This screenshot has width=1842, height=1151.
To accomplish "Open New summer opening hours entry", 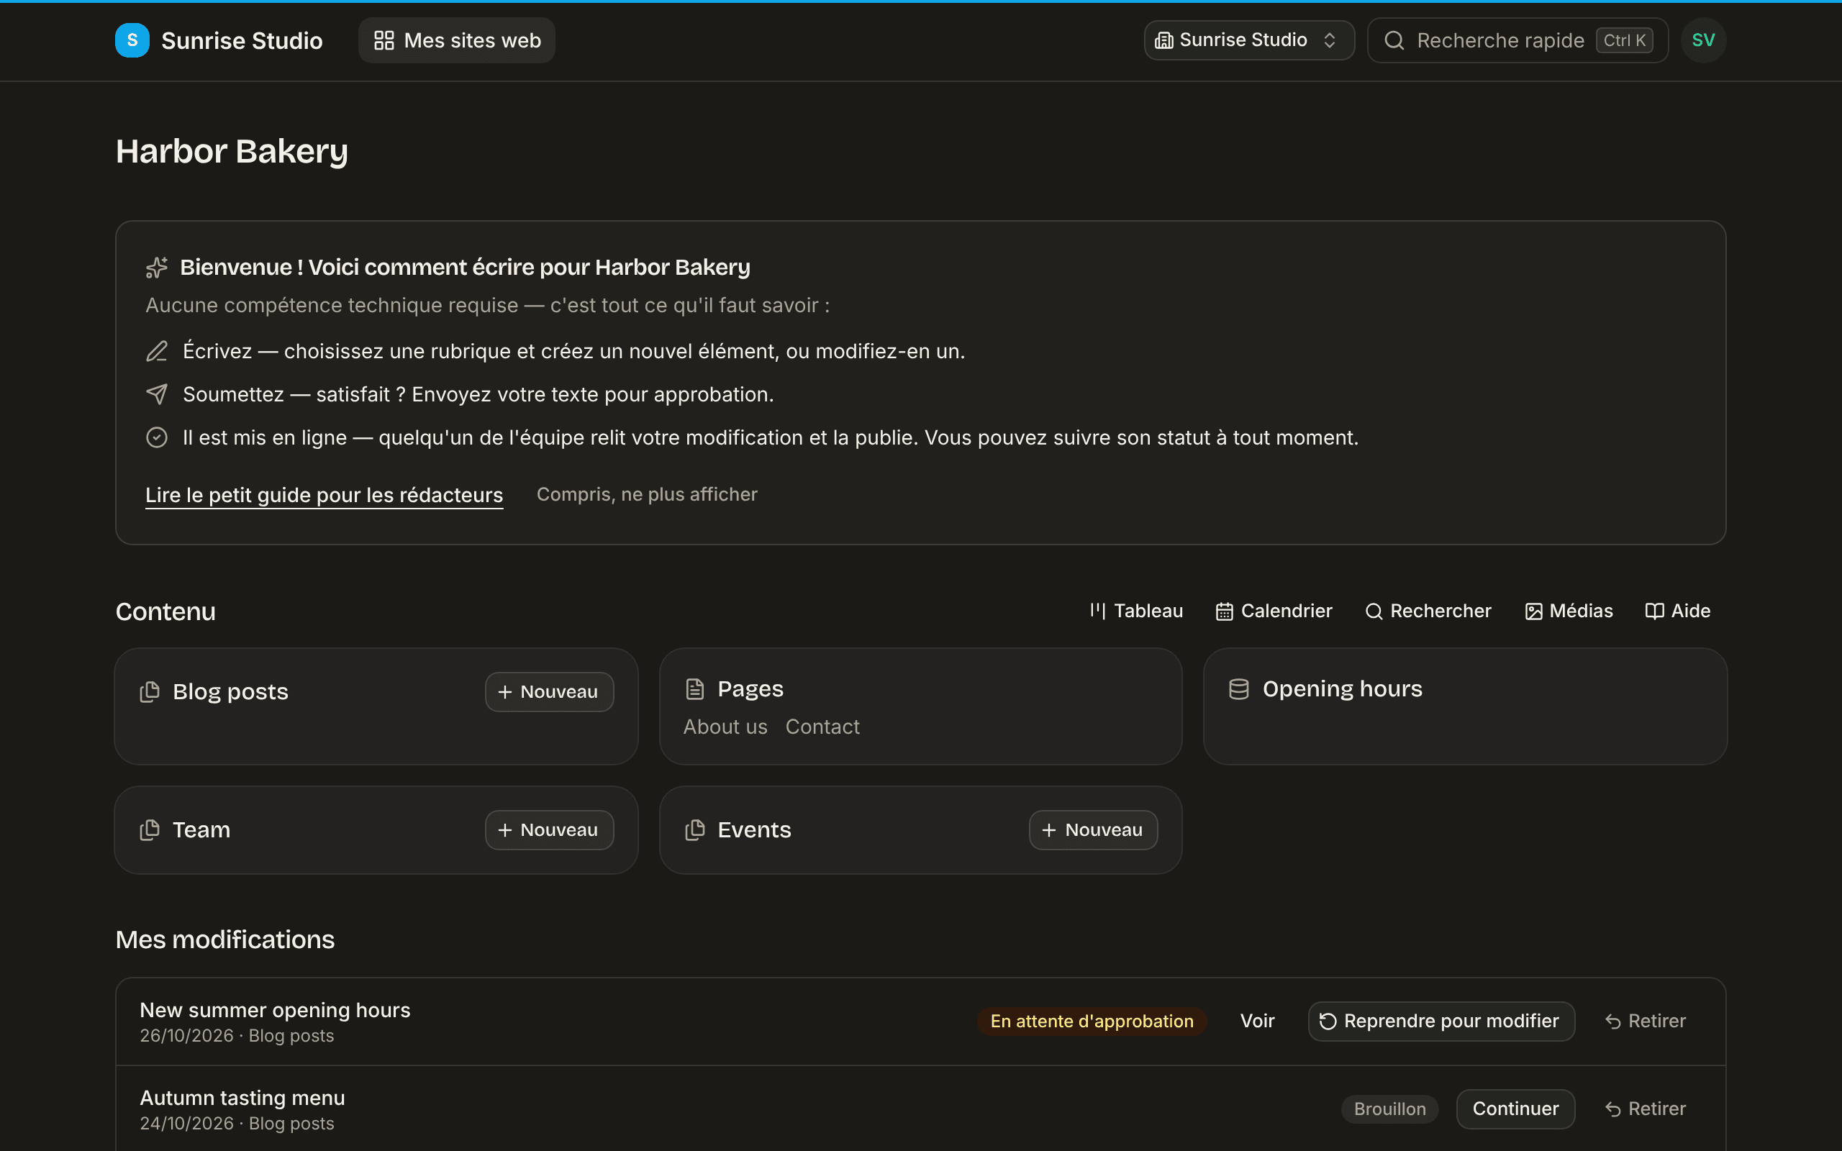I will tap(275, 1010).
